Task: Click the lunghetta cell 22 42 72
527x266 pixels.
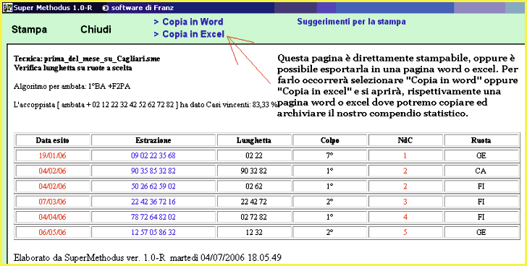Action: pos(254,202)
